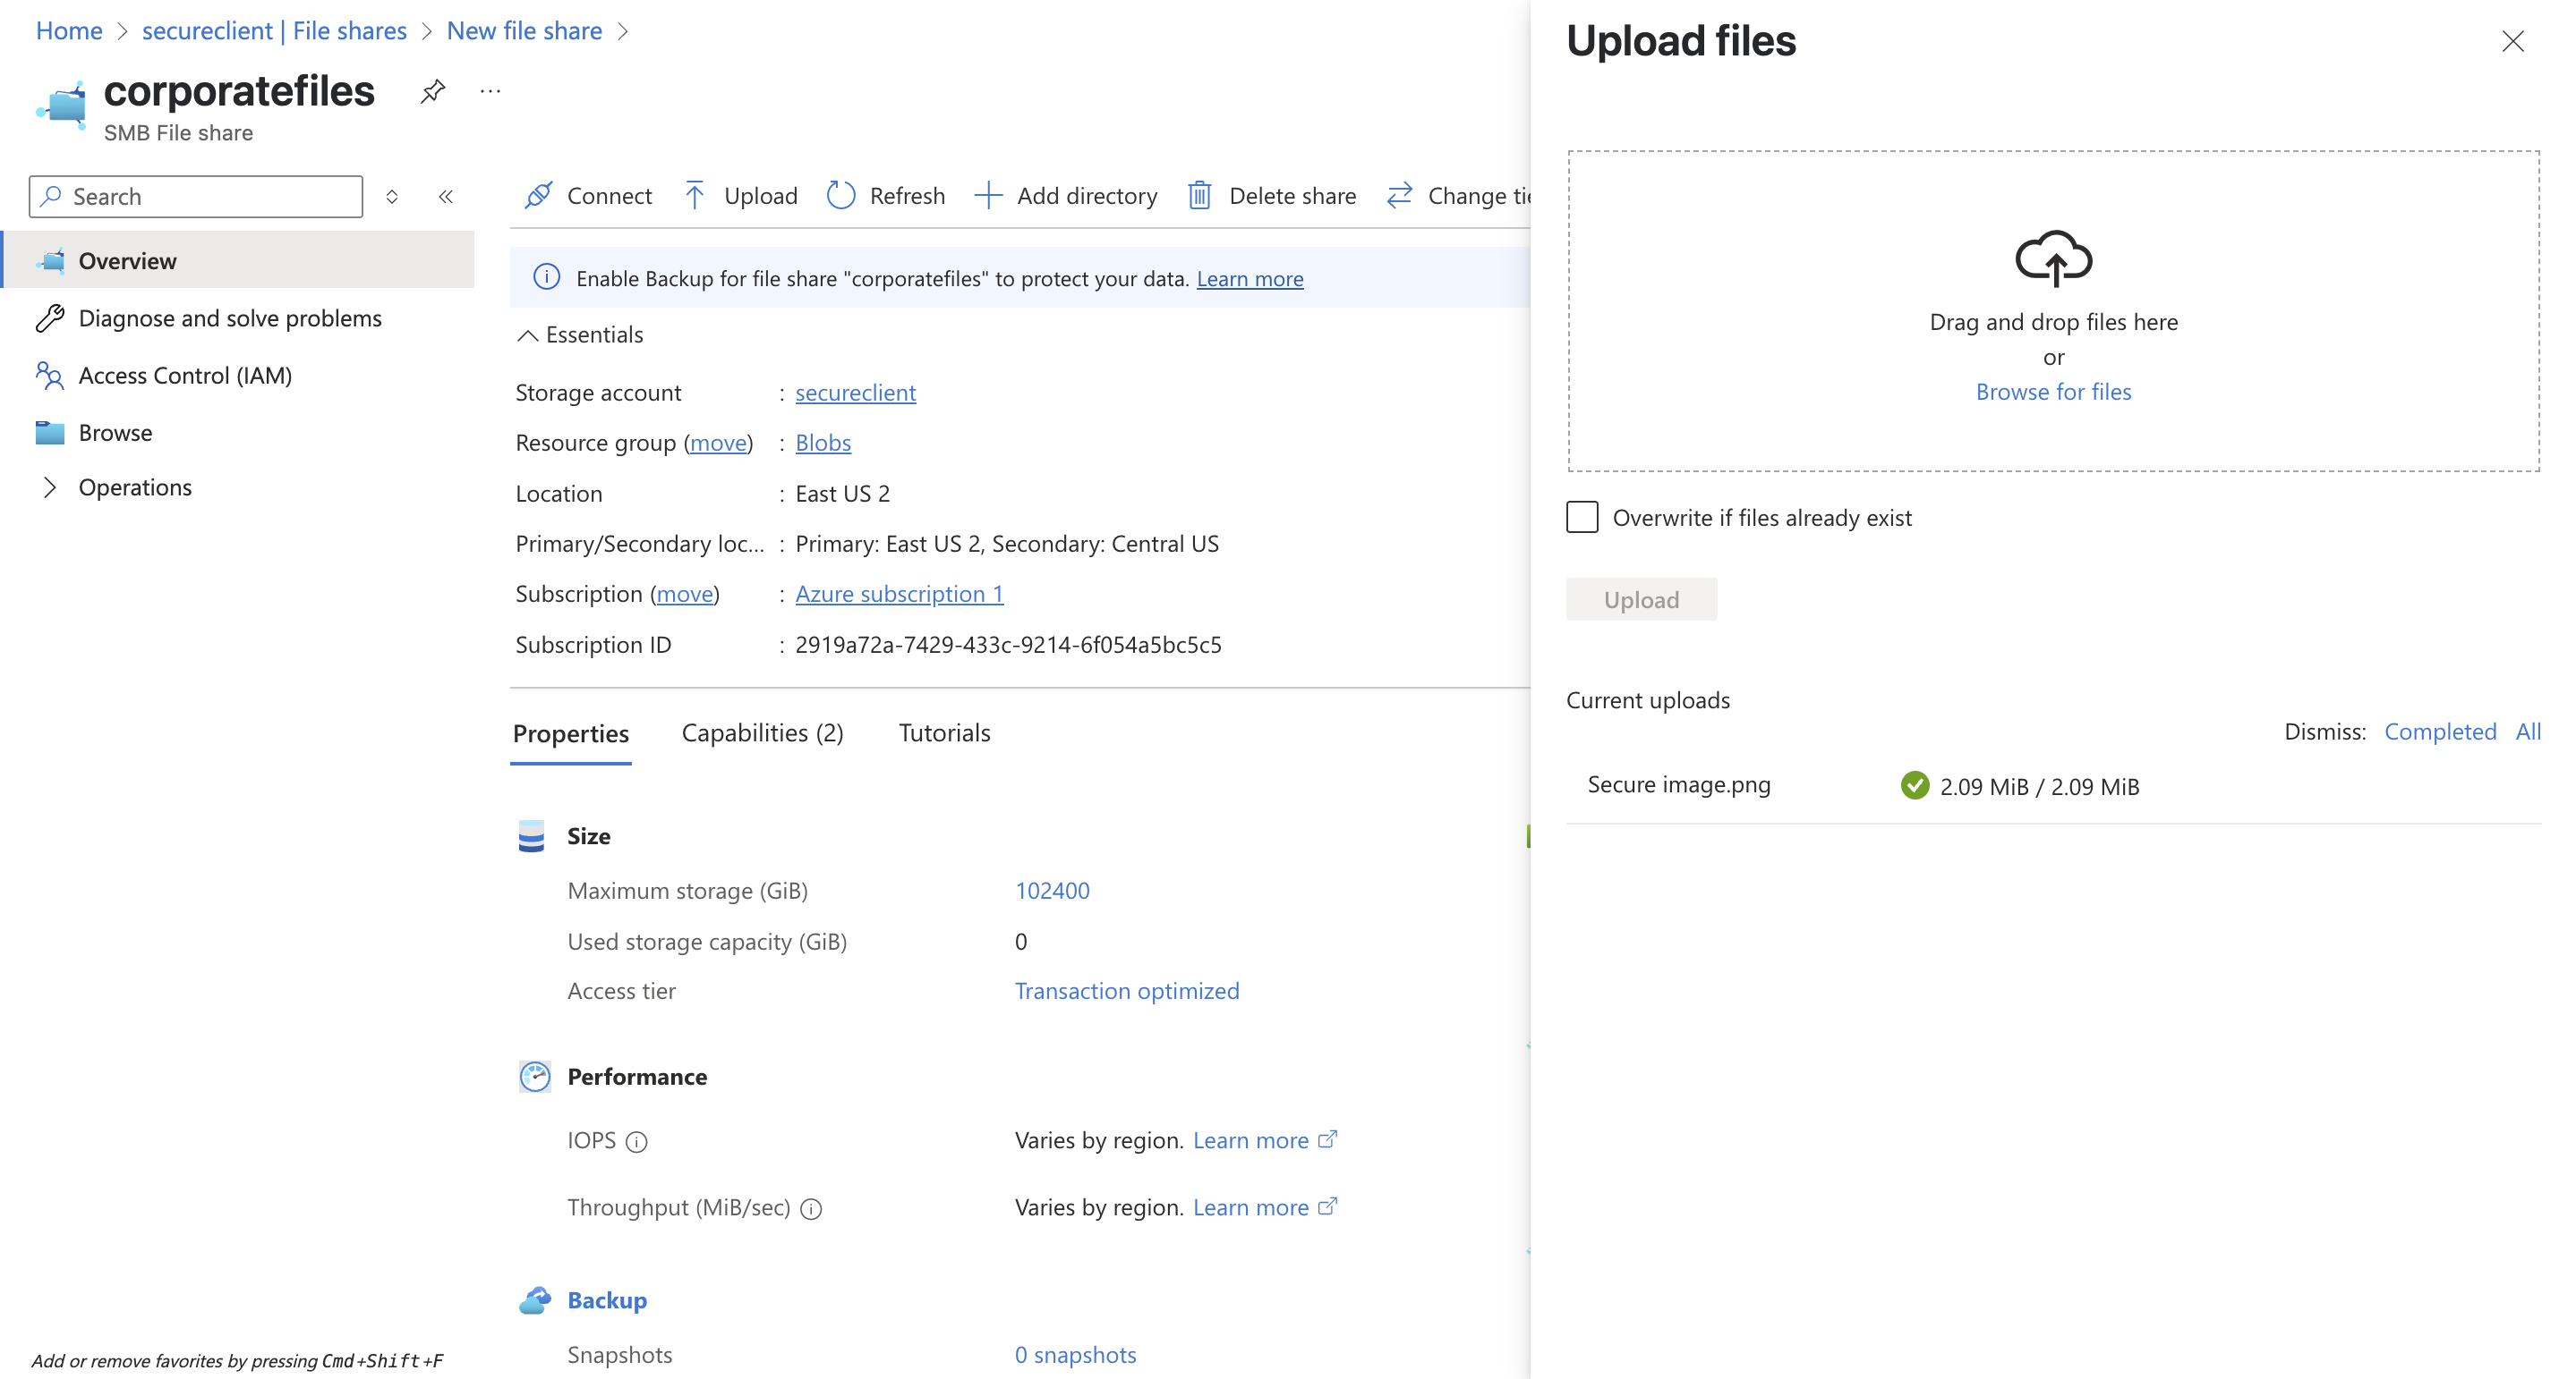Viewport: 2576px width, 1379px height.
Task: Click the 2.09 MiB / 2.09 MiB progress text
Action: click(2039, 786)
